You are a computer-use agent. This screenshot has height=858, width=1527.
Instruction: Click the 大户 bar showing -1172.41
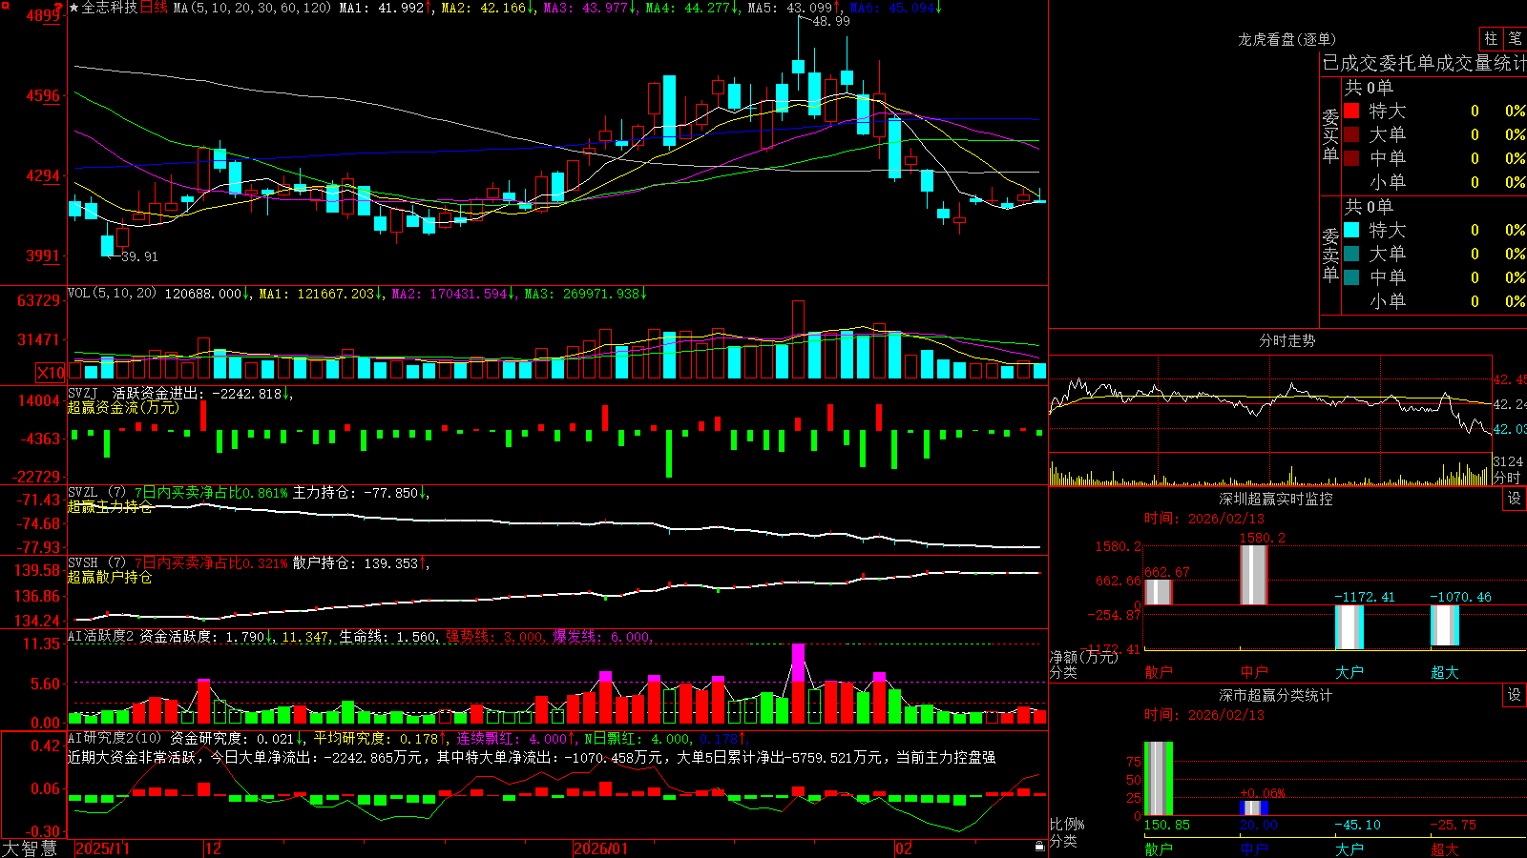[x=1349, y=627]
